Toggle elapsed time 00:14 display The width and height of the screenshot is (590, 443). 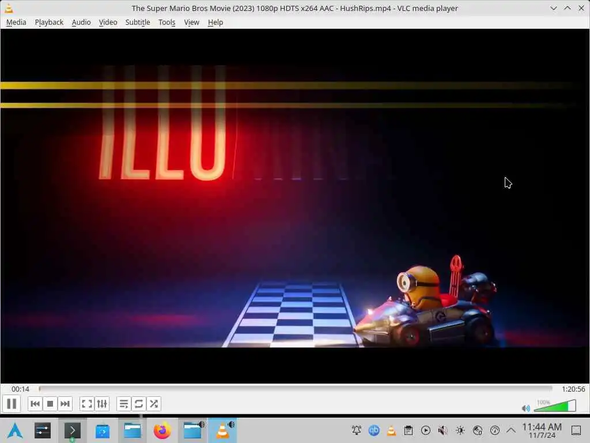pos(20,389)
